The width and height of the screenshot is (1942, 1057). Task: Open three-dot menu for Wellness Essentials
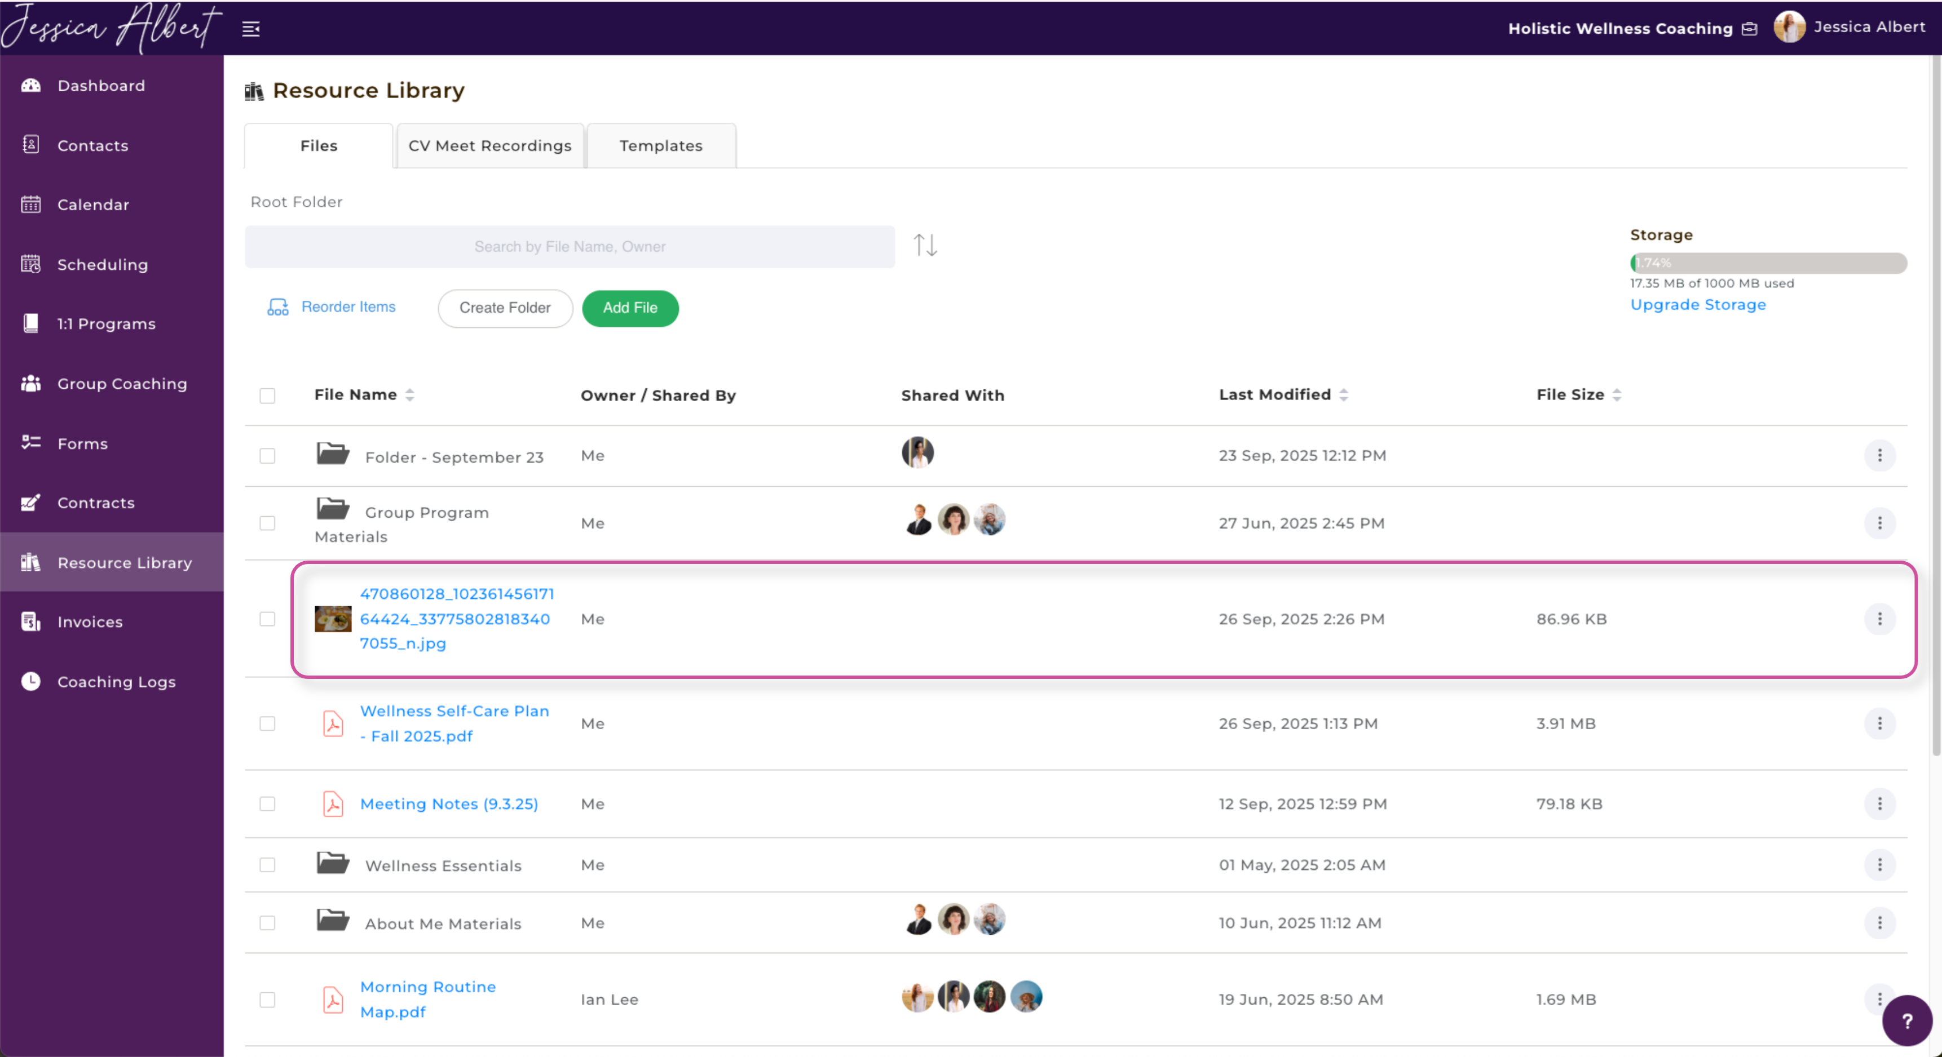coord(1879,864)
